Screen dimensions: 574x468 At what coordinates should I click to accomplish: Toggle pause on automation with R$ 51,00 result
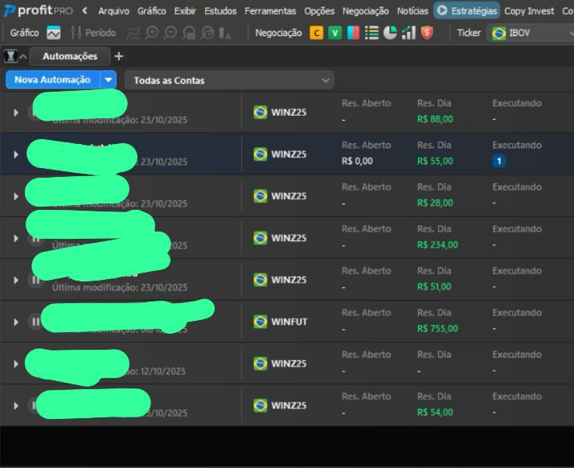(x=35, y=280)
